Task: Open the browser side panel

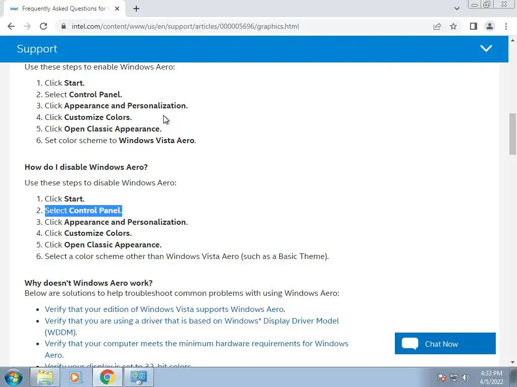Action: 474,26
